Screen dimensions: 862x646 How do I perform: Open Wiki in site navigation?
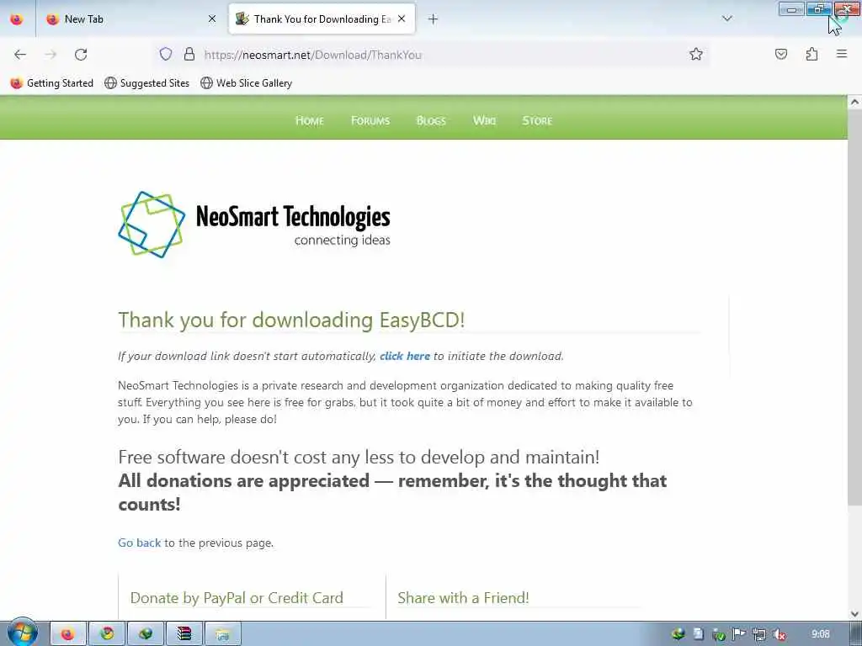pyautogui.click(x=484, y=120)
